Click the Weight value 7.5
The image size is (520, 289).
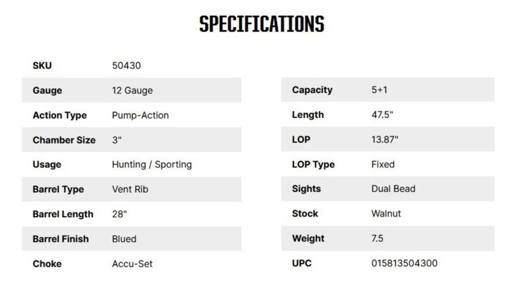[378, 239]
